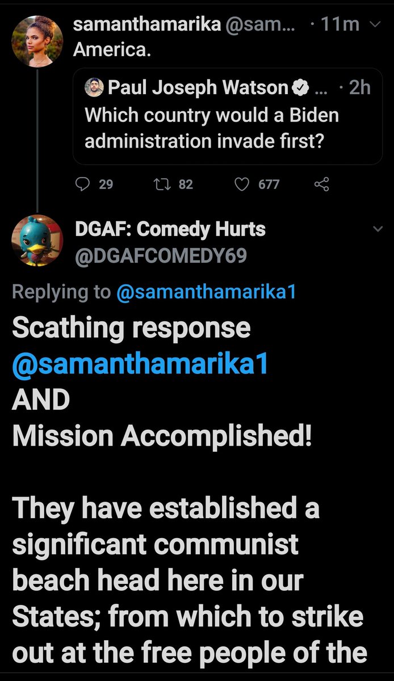Screen dimensions: 394x681
Task: Click Paul Joseph Watson's verified badge
Action: (x=300, y=87)
